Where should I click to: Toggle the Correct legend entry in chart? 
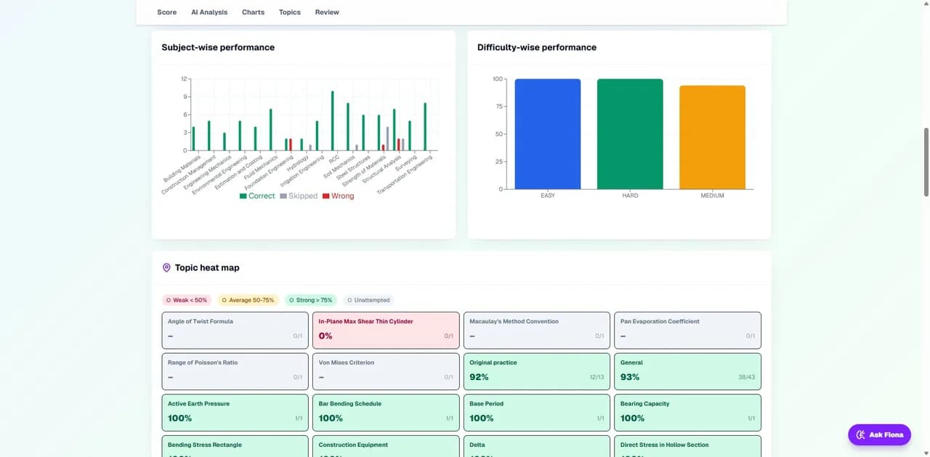(257, 196)
